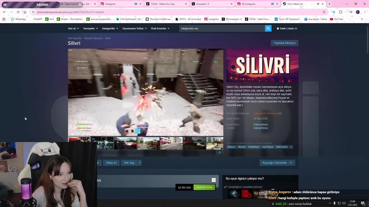The image size is (369, 207).
Task: Open the İstek Listesi wishlist
Action: (x=287, y=28)
